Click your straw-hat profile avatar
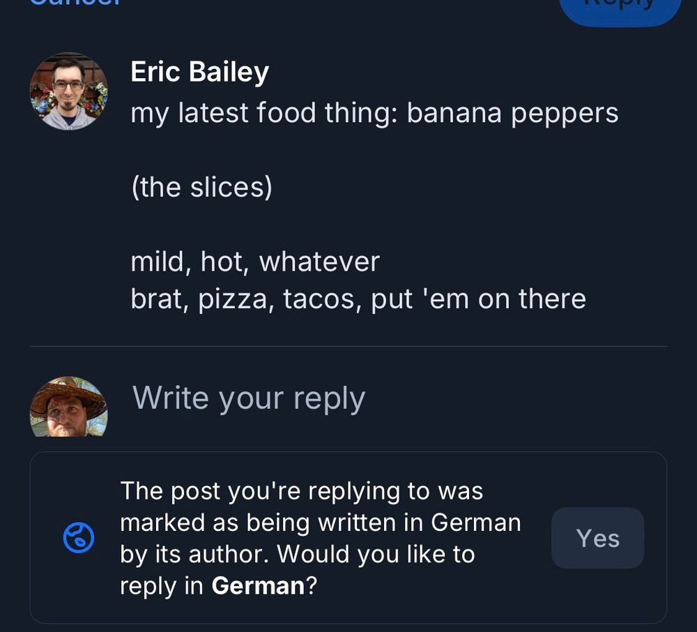The image size is (697, 632). (x=68, y=408)
